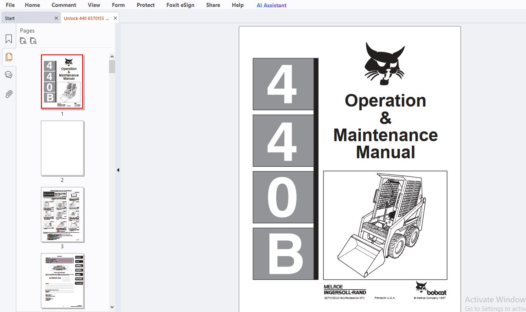Screen dimensions: 526x312
Task: Click the Bobcat head logo on cover
Action: (385, 64)
